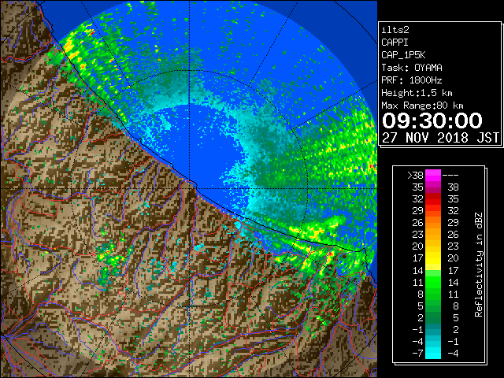Select the CAPPI product label
Screen dimensions: 504x378
point(395,43)
